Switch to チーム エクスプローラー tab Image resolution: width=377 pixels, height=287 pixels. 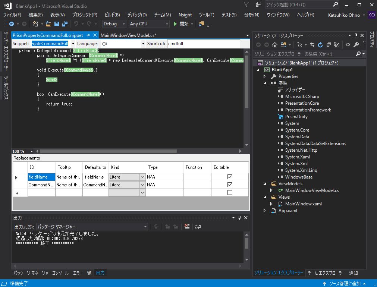coord(326,273)
